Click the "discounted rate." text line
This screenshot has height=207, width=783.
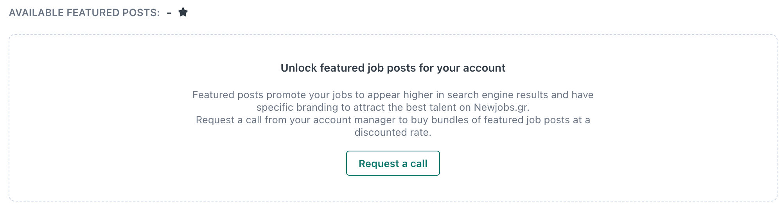(x=393, y=133)
